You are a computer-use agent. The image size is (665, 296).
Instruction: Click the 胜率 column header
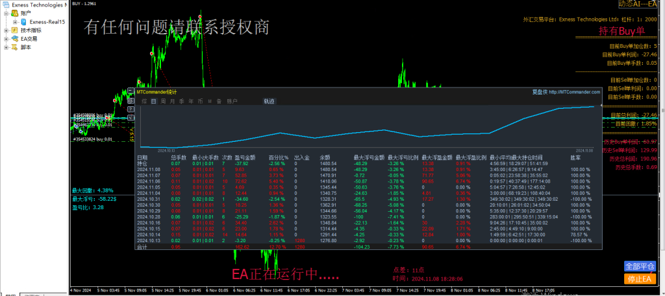pyautogui.click(x=575, y=157)
